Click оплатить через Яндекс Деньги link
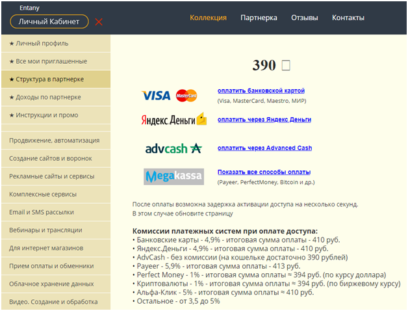The width and height of the screenshot is (408, 311). (264, 120)
